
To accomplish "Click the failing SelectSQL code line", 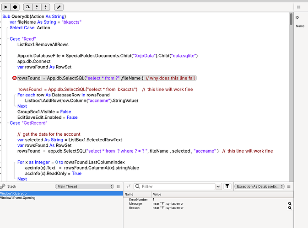I will 106,78.
